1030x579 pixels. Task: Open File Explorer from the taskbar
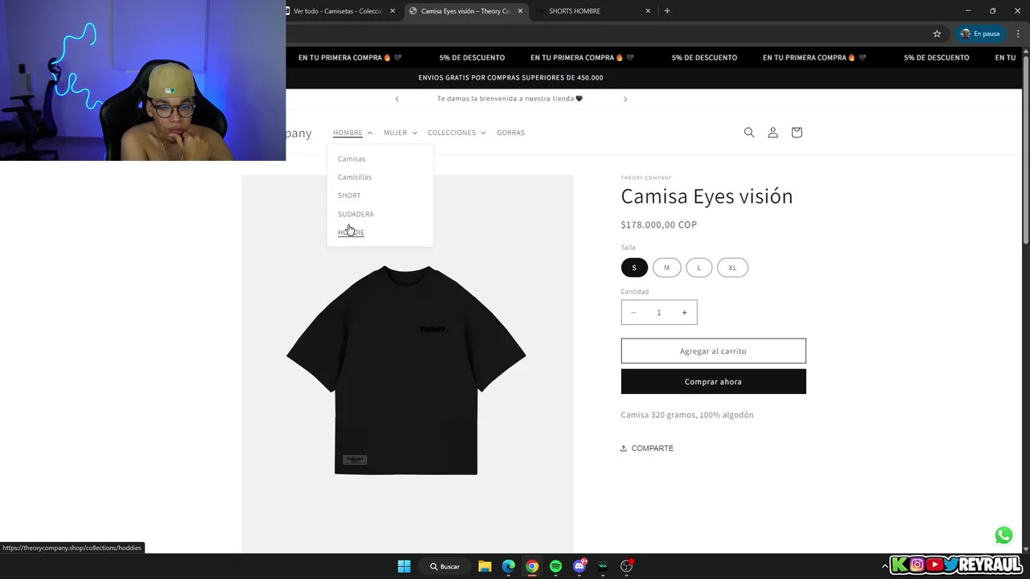coord(484,566)
